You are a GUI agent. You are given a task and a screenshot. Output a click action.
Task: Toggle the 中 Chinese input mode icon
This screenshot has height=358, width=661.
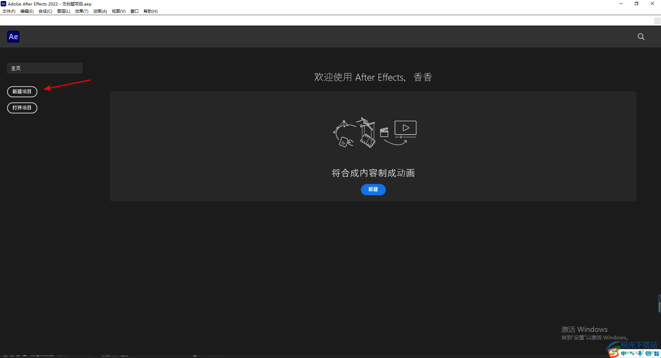(x=623, y=354)
